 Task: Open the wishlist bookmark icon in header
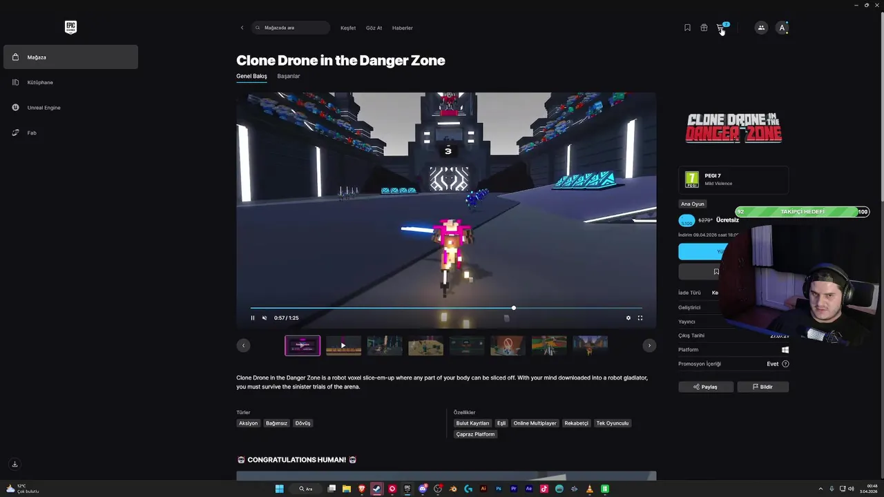point(687,28)
